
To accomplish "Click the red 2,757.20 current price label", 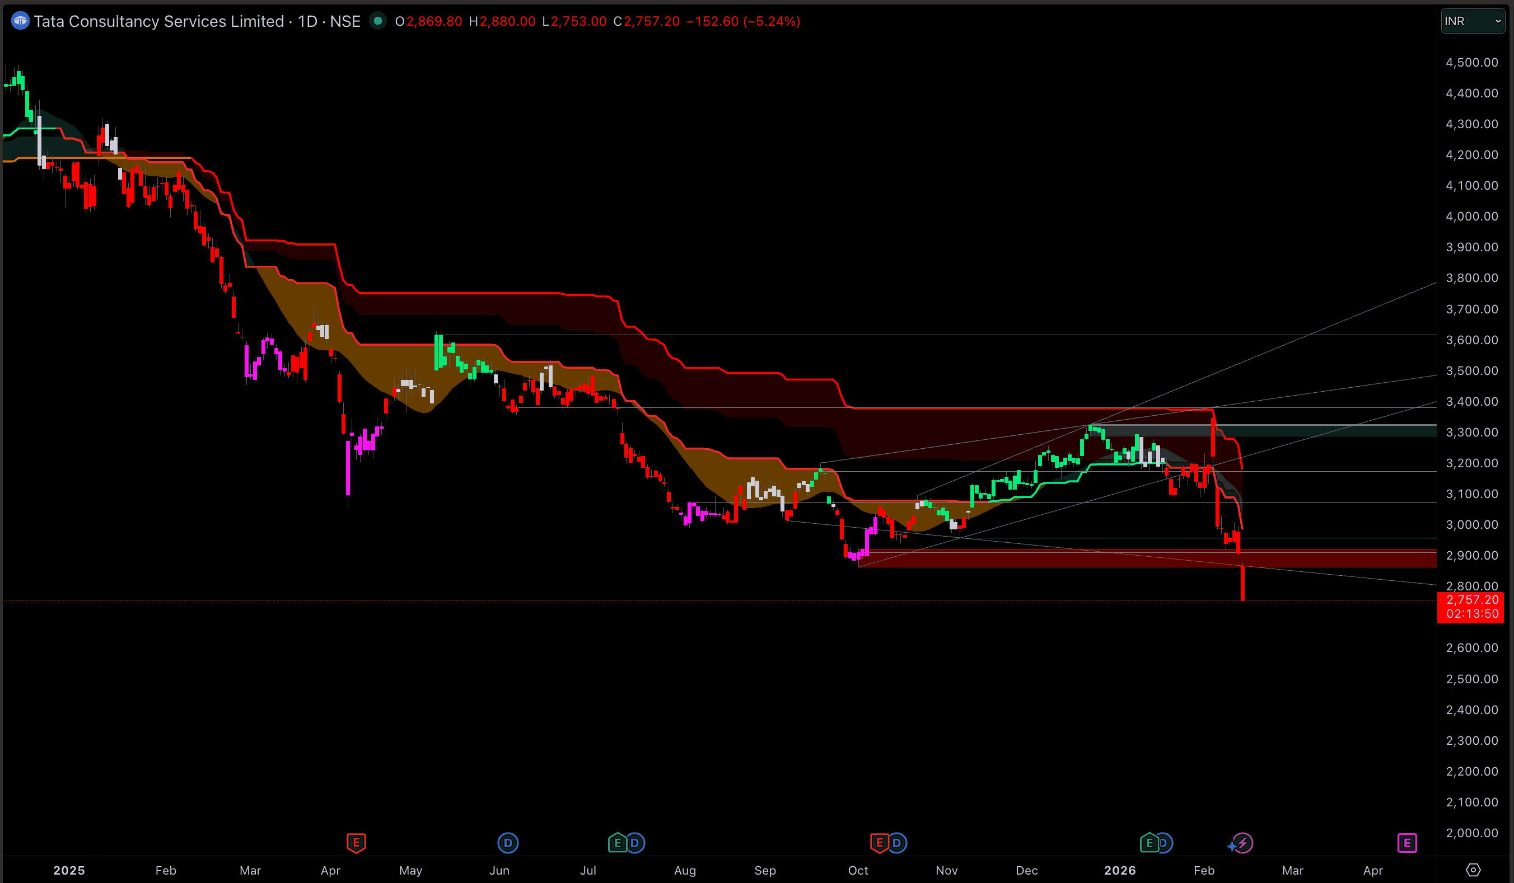I will pyautogui.click(x=1472, y=600).
